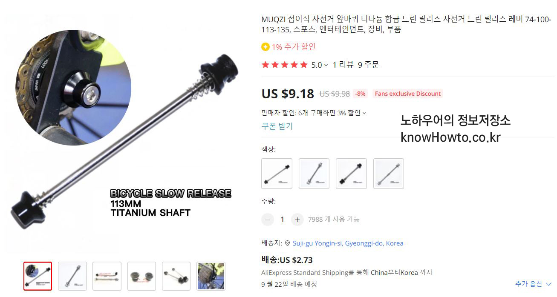The width and height of the screenshot is (557, 297).
Task: Expand 추가 옵션 shipping options
Action: pos(533,284)
